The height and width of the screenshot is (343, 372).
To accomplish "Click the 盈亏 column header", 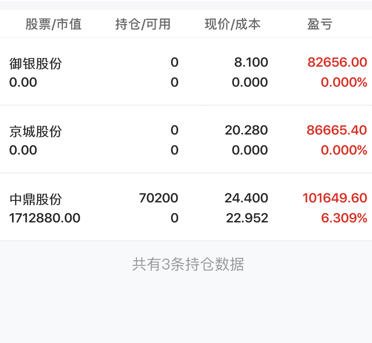I will [x=320, y=24].
